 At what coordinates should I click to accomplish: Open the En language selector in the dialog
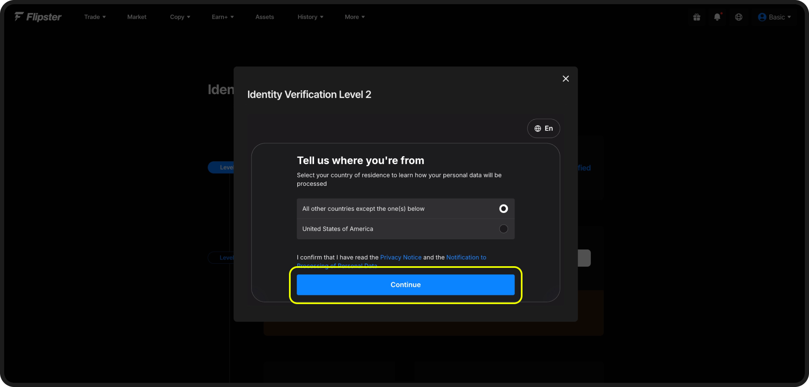tap(543, 128)
